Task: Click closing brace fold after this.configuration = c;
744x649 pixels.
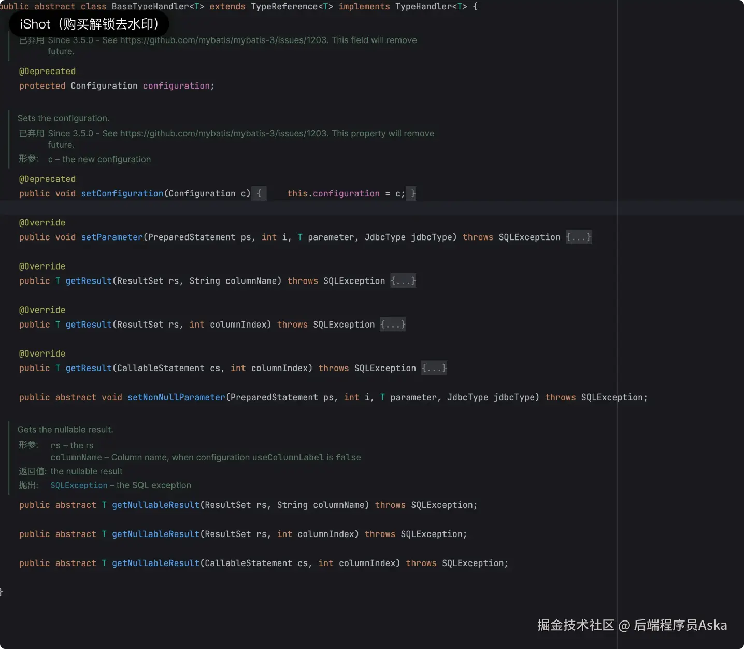Action: [411, 194]
